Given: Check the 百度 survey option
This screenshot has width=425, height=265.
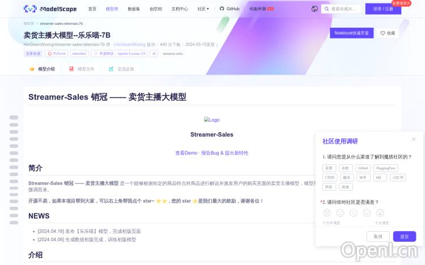Looking at the screenshot, I should coord(329,168).
